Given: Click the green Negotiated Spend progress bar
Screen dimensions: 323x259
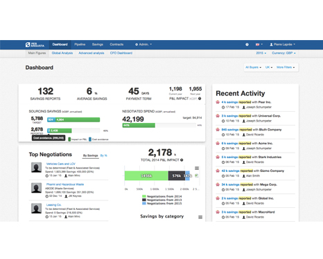Looking at the screenshot, I should point(139,125).
